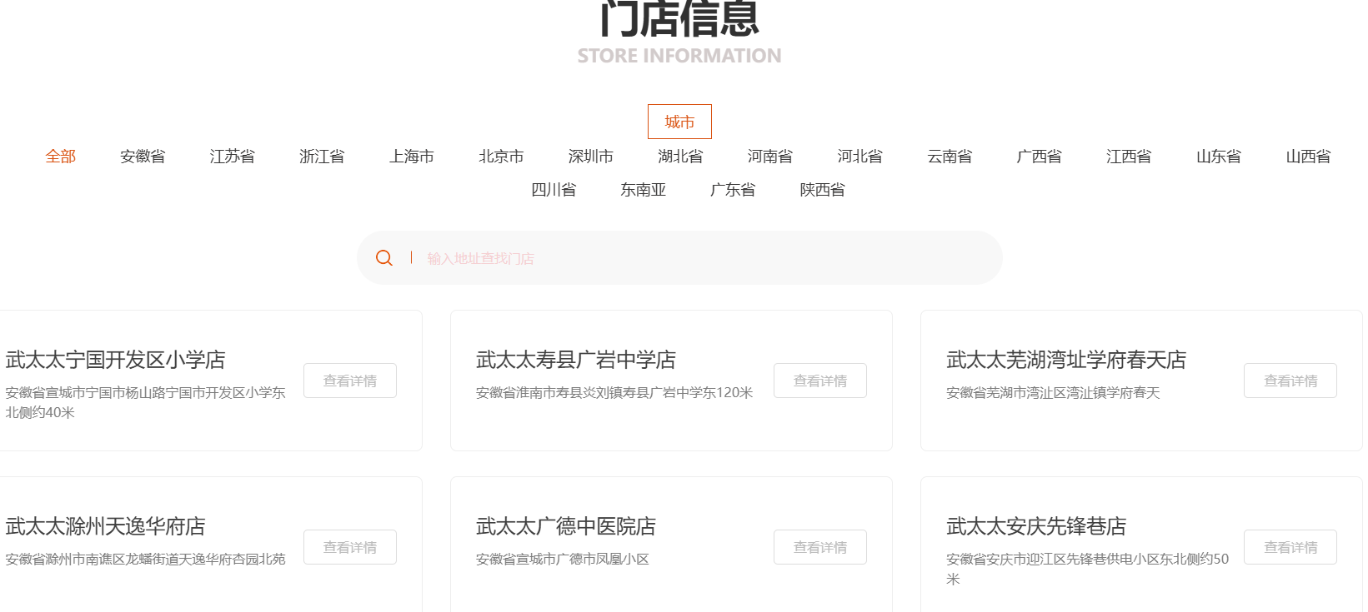Click the orange search magnifier icon
The width and height of the screenshot is (1368, 612).
(x=383, y=258)
